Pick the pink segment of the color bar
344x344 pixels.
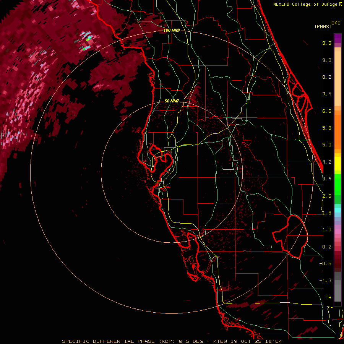338,232
